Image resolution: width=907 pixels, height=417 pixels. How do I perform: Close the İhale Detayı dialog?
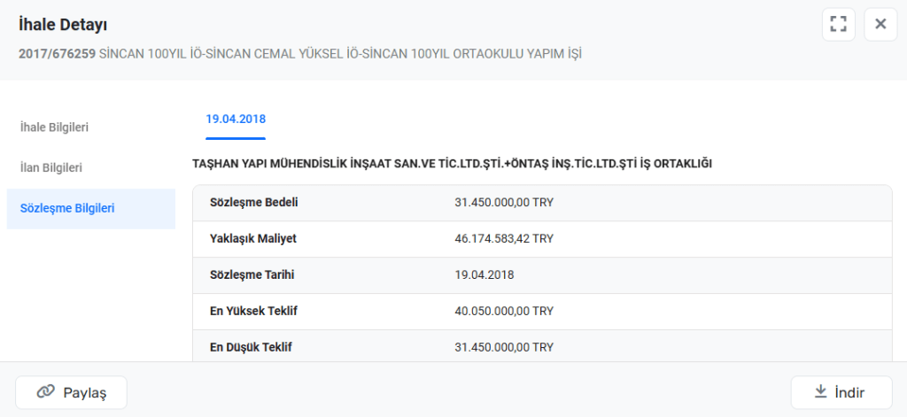pyautogui.click(x=880, y=24)
